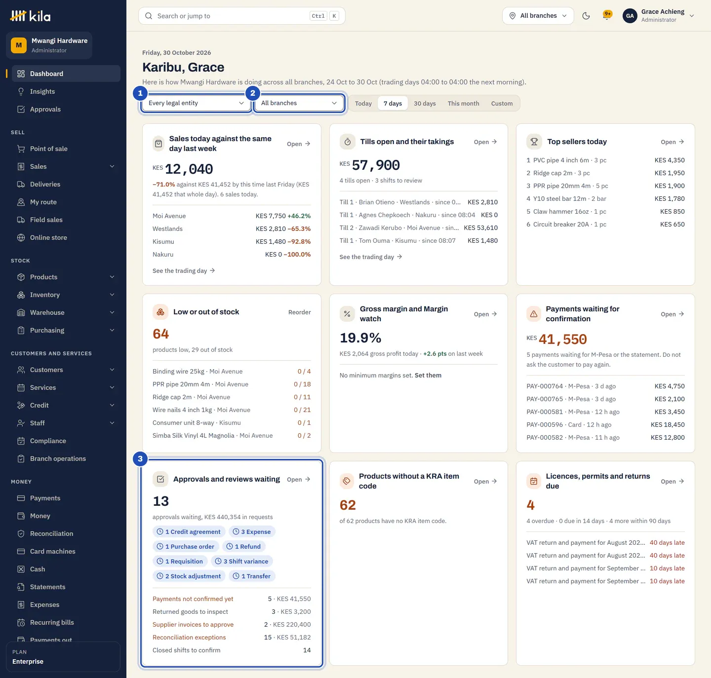Open Cash icon in sidebar
Image resolution: width=711 pixels, height=678 pixels.
pyautogui.click(x=21, y=569)
